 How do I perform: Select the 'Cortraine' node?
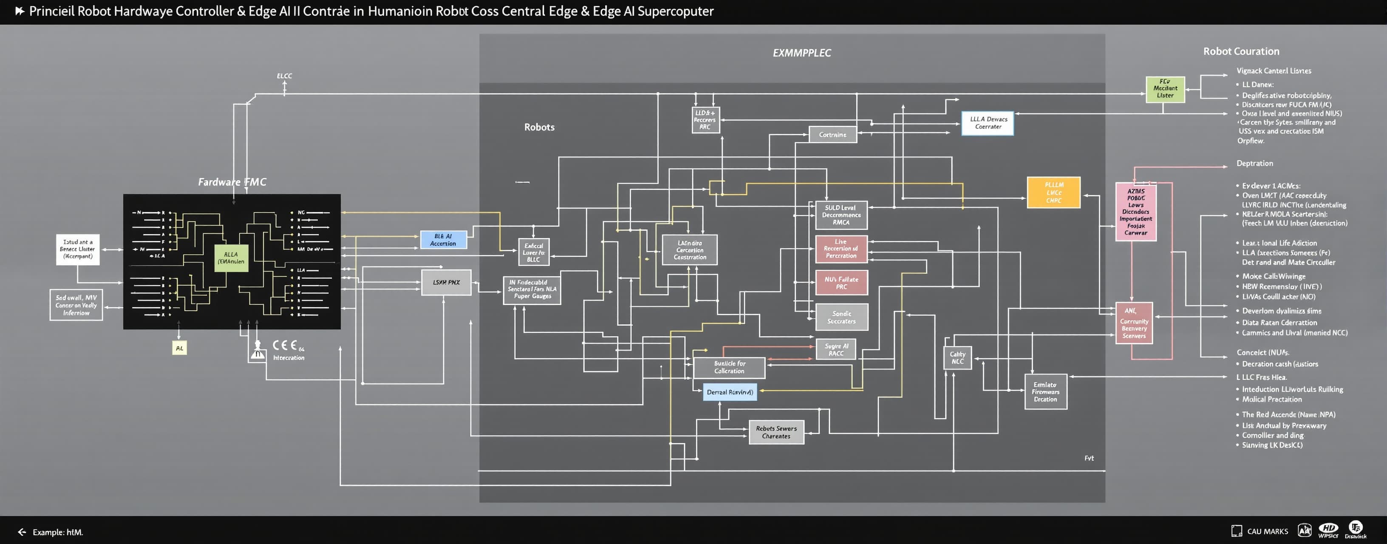[x=833, y=135]
